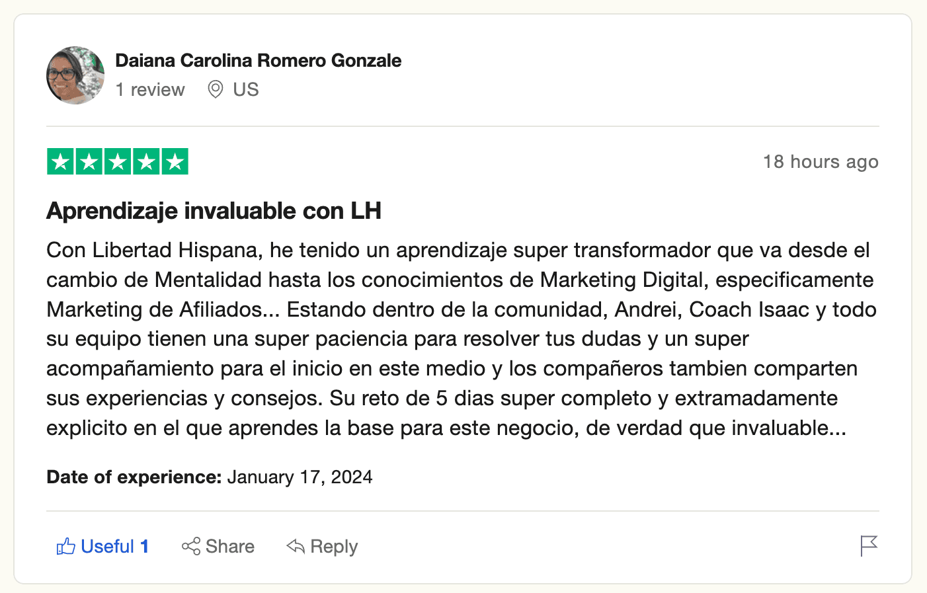This screenshot has height=593, width=927.
Task: Click the reply arrow icon
Action: [x=296, y=546]
